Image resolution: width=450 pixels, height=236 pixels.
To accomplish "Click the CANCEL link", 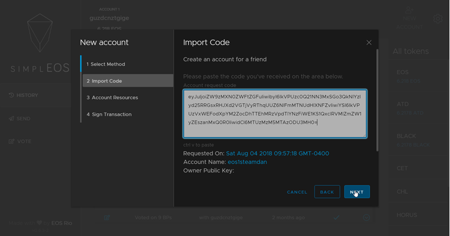I will coord(297,192).
